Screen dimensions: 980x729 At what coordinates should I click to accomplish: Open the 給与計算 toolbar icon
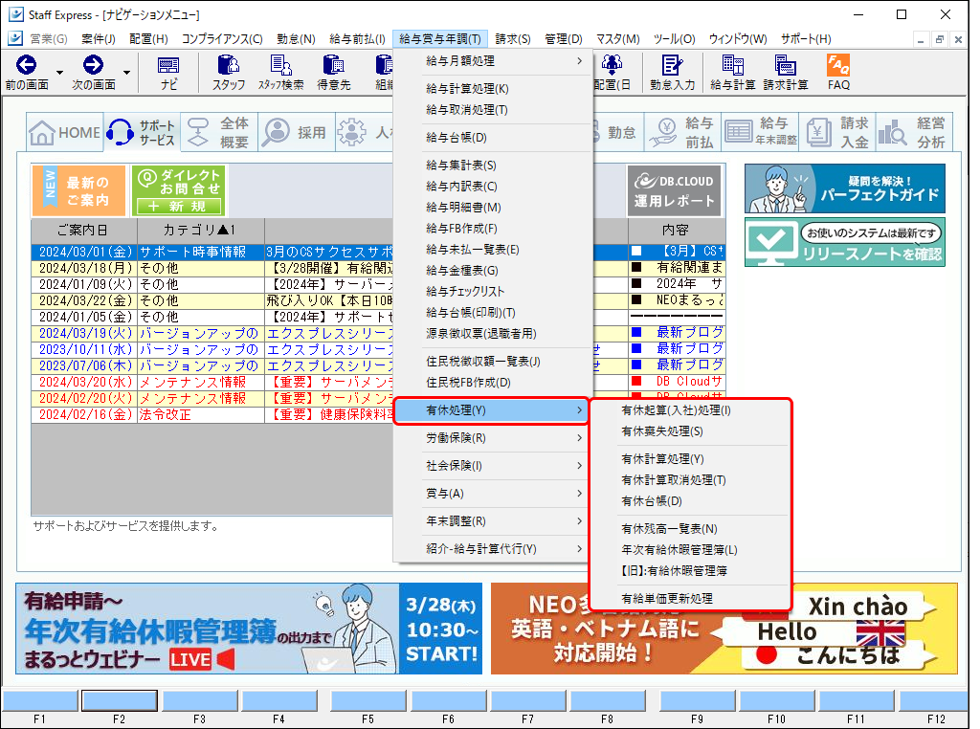pos(732,73)
